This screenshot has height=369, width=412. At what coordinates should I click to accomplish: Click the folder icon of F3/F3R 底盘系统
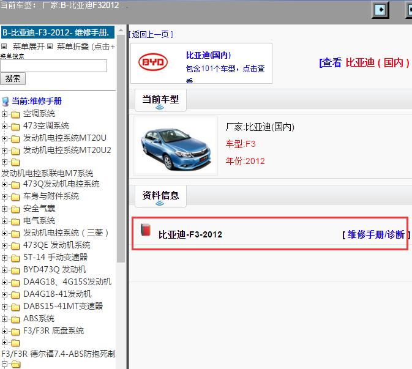click(15, 332)
